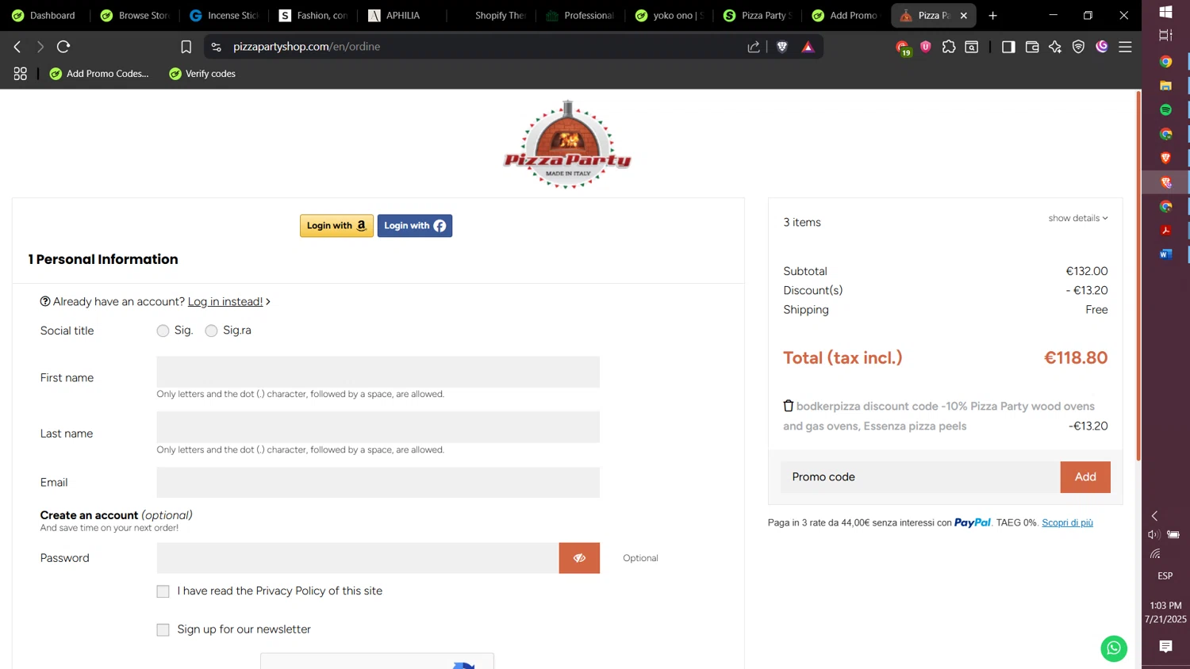The width and height of the screenshot is (1190, 669).
Task: Open Windows Start menu
Action: [x=1165, y=12]
